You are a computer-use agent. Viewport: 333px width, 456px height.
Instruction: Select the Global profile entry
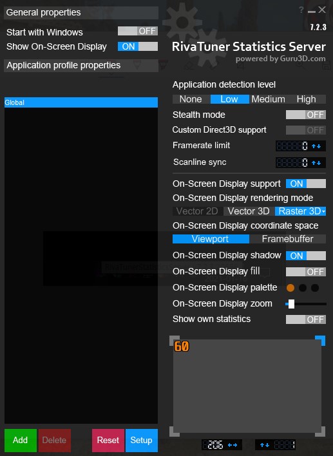[x=81, y=102]
